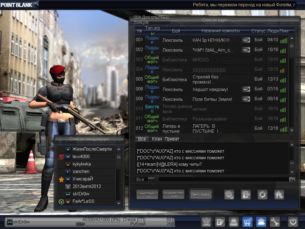
Task: Select room 010 нл=кик
Action: click(x=211, y=109)
